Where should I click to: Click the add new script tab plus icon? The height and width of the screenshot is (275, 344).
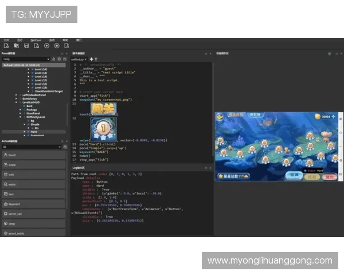coord(91,59)
